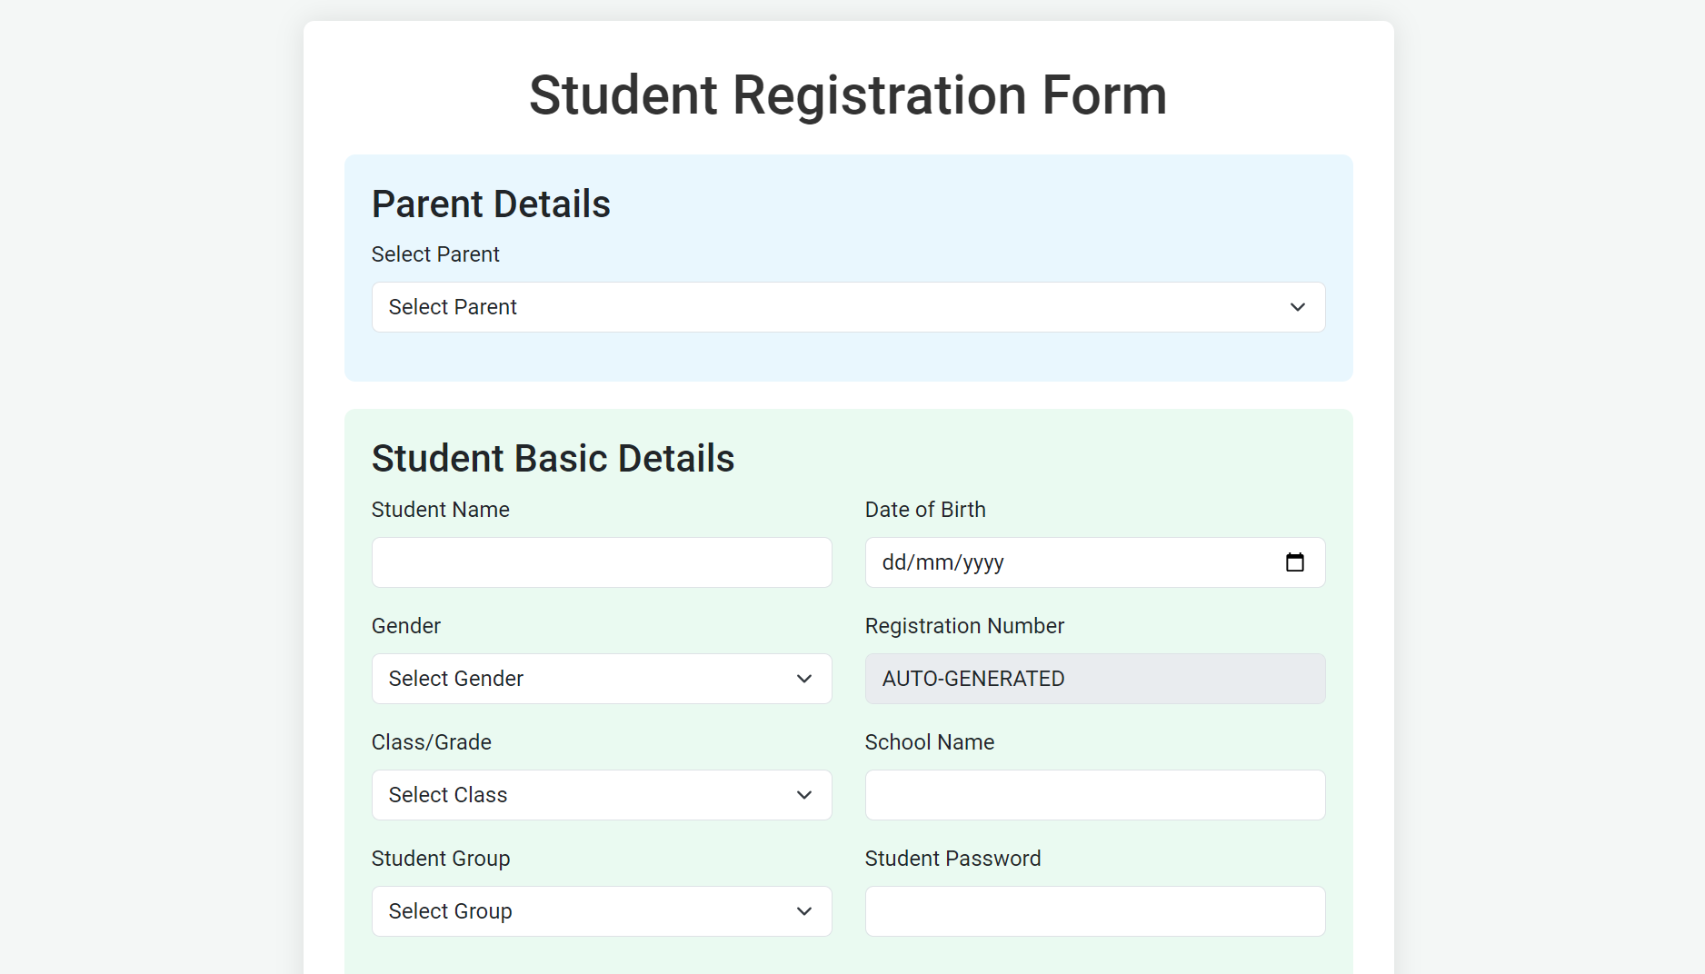This screenshot has width=1705, height=974.
Task: Click the Date of Birth label
Action: tap(925, 510)
